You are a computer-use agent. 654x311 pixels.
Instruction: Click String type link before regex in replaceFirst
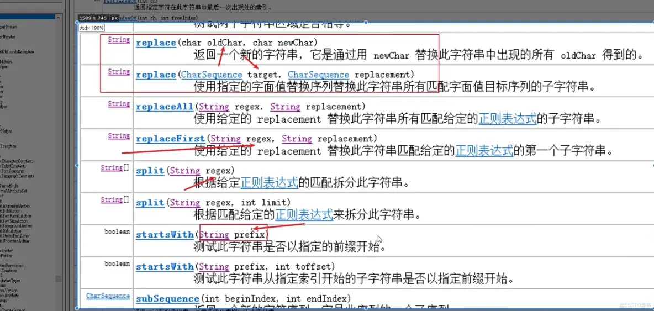[226, 139]
